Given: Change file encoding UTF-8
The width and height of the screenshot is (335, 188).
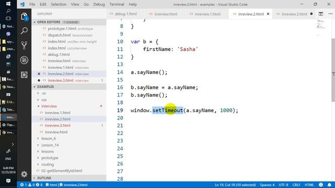Looking at the screenshot, I should pos(283,185).
